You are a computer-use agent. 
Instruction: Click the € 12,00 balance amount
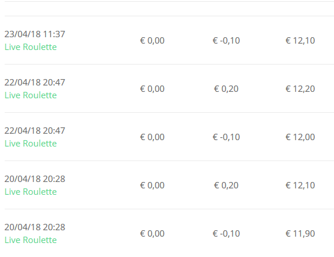(x=300, y=137)
